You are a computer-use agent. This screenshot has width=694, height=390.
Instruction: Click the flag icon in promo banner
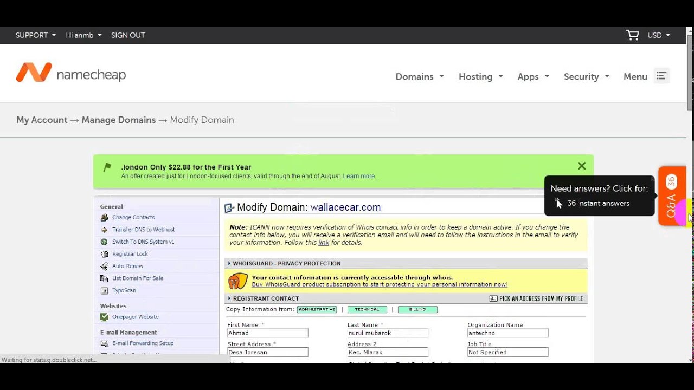pyautogui.click(x=107, y=167)
